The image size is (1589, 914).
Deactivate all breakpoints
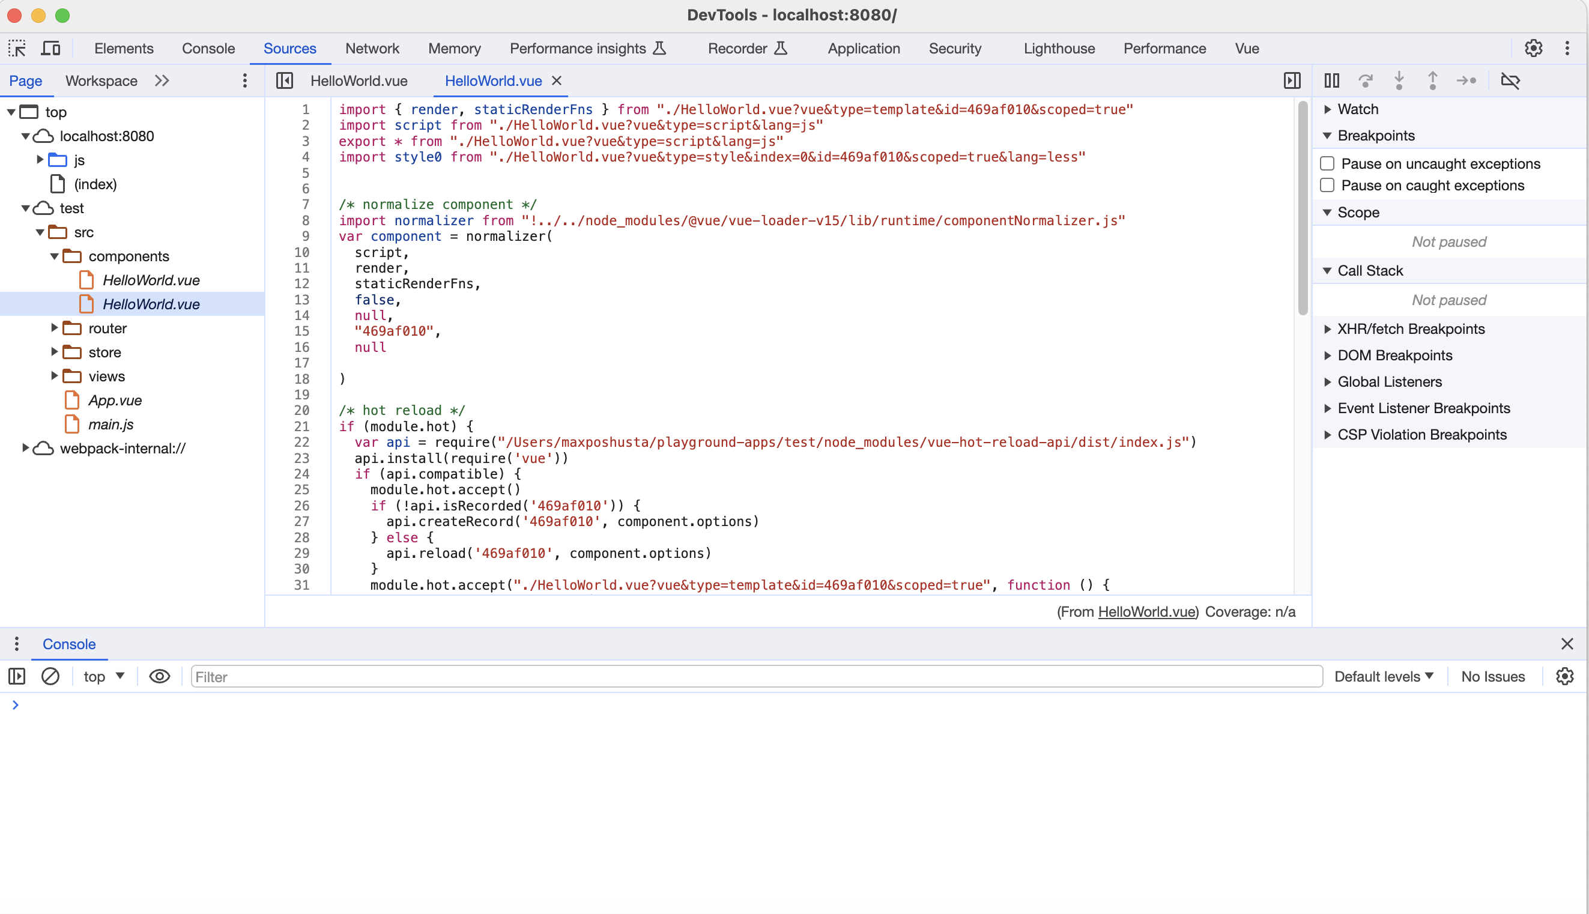(x=1510, y=81)
